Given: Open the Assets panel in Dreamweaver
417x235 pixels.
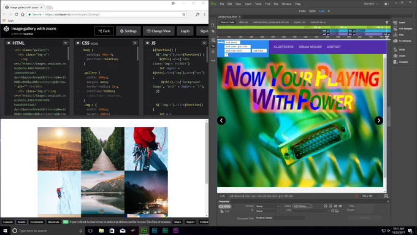Looking at the screenshot, I should click(x=400, y=56).
